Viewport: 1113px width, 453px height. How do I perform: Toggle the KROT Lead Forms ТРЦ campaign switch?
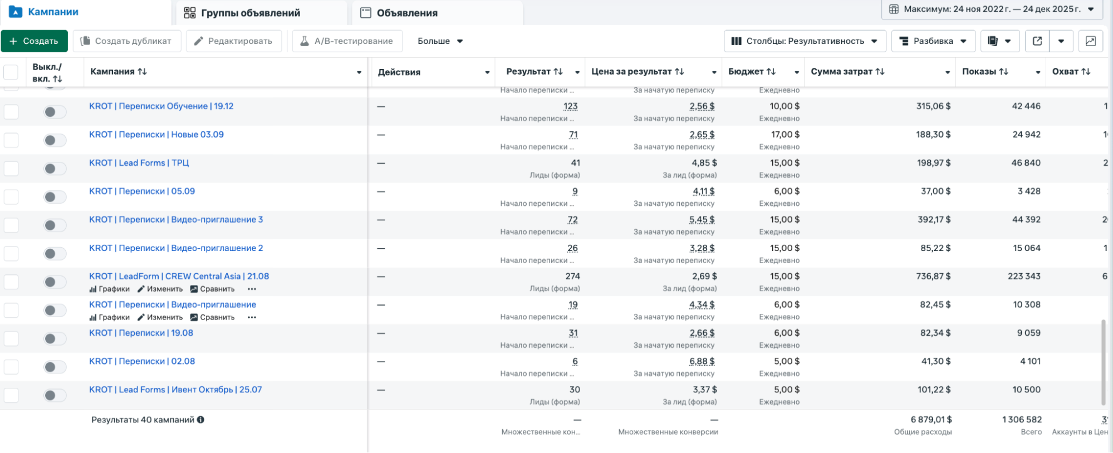point(55,169)
